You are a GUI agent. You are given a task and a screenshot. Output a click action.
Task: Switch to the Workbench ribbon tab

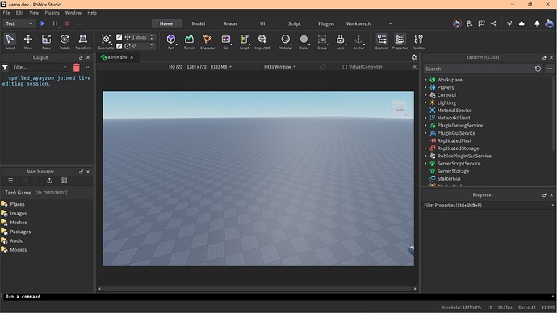click(x=358, y=23)
